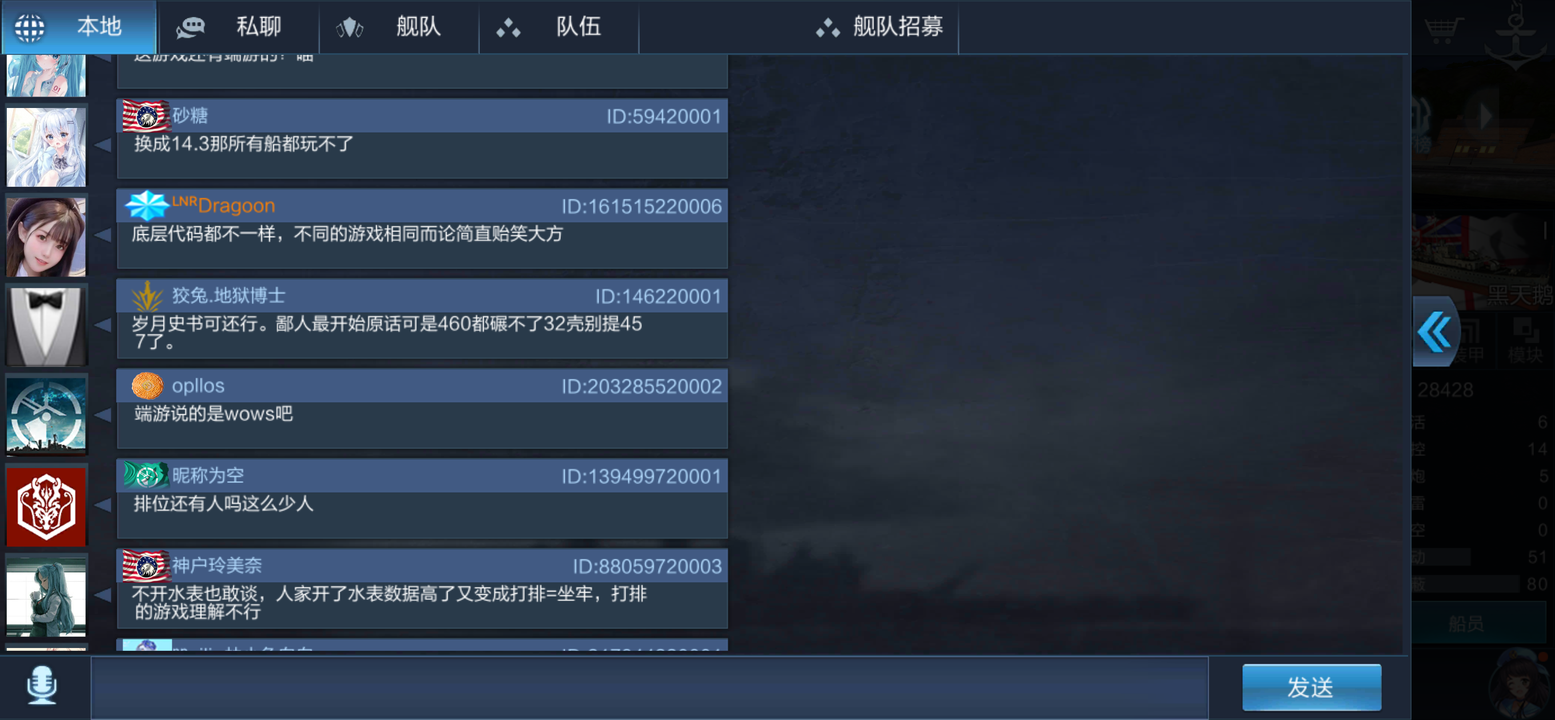Tap the tuxedo bow tie avatar

coord(46,326)
